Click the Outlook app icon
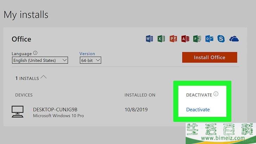 (x=209, y=39)
